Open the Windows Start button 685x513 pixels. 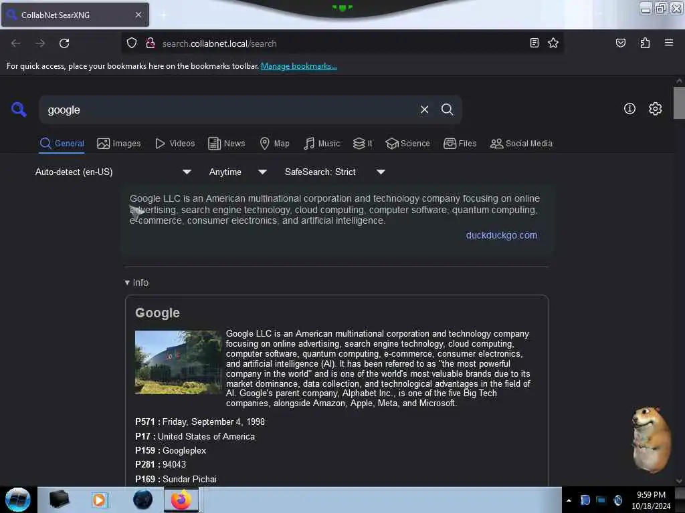click(x=17, y=500)
